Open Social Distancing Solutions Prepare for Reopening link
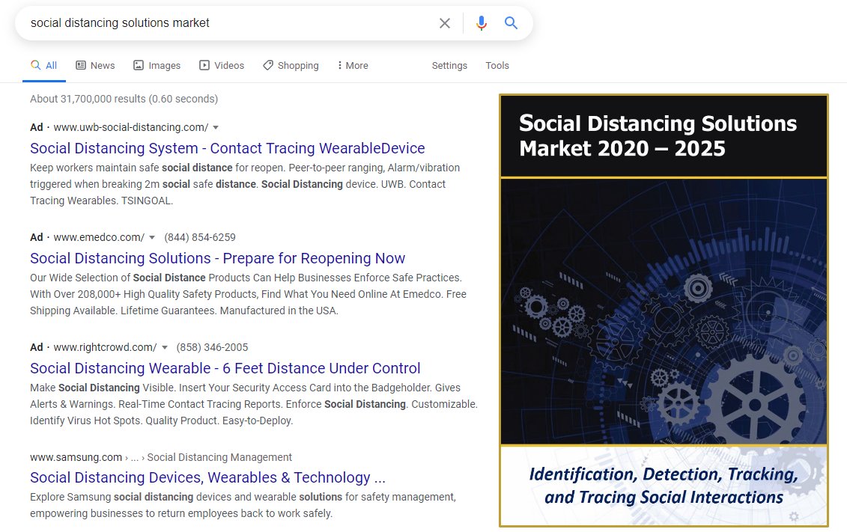Viewport: 847px width, 532px height. (x=217, y=258)
